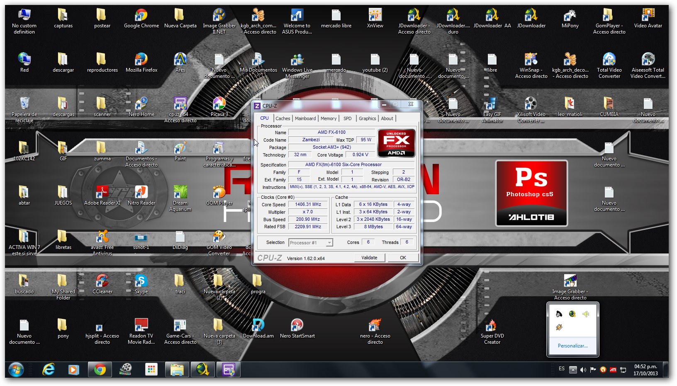The width and height of the screenshot is (677, 386).
Task: Click the Personalizar link in tray popup
Action: click(572, 346)
